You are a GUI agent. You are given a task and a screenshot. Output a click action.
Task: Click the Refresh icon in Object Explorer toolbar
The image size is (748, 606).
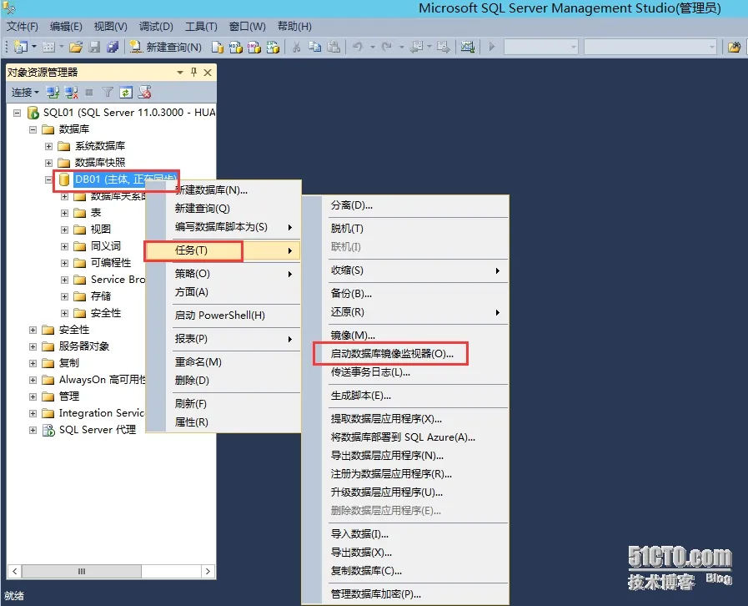click(x=126, y=92)
